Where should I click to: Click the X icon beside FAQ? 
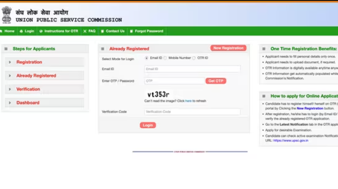tap(85, 31)
